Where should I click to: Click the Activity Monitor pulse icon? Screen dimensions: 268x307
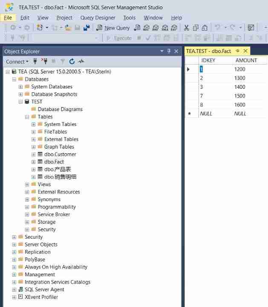(x=81, y=61)
